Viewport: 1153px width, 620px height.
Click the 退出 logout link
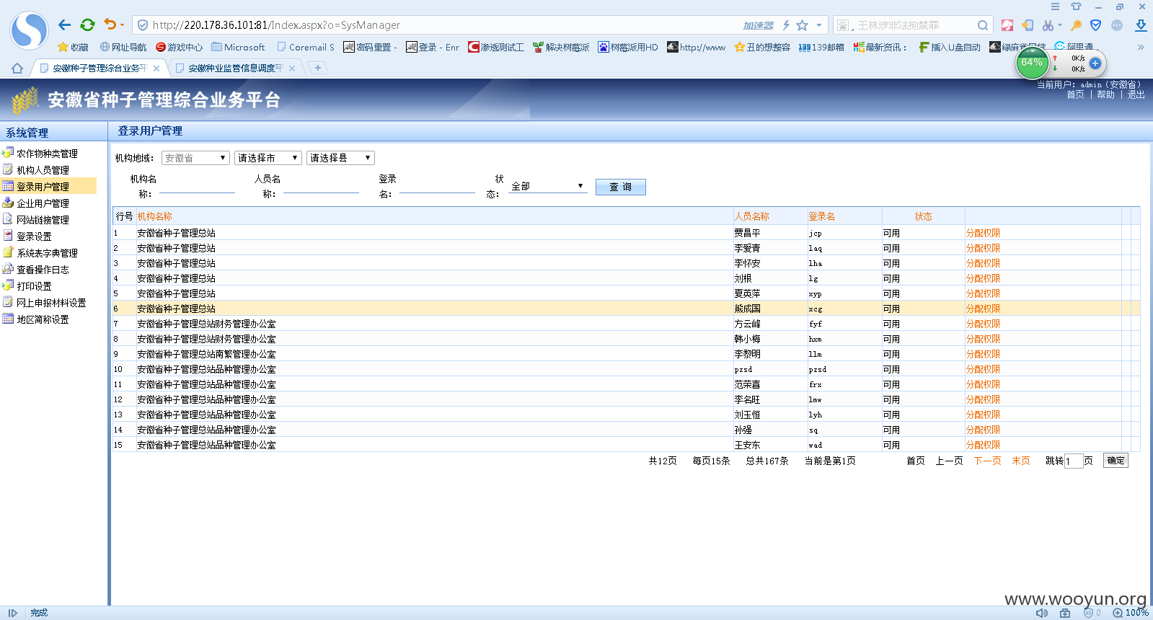coord(1136,94)
